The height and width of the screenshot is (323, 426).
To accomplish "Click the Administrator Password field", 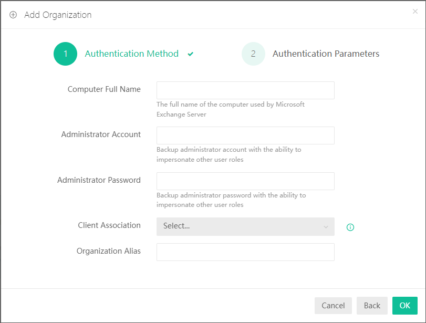I will tap(245, 181).
